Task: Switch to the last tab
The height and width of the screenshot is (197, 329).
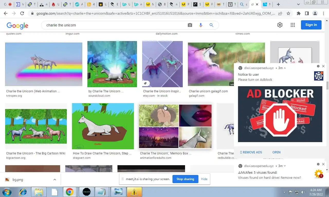Action: (267, 4)
